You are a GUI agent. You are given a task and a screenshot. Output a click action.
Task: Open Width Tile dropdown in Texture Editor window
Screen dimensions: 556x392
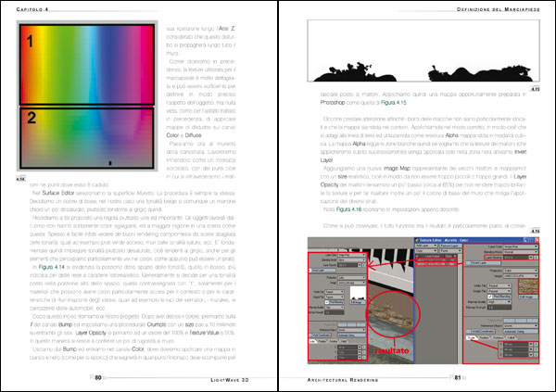click(499, 285)
